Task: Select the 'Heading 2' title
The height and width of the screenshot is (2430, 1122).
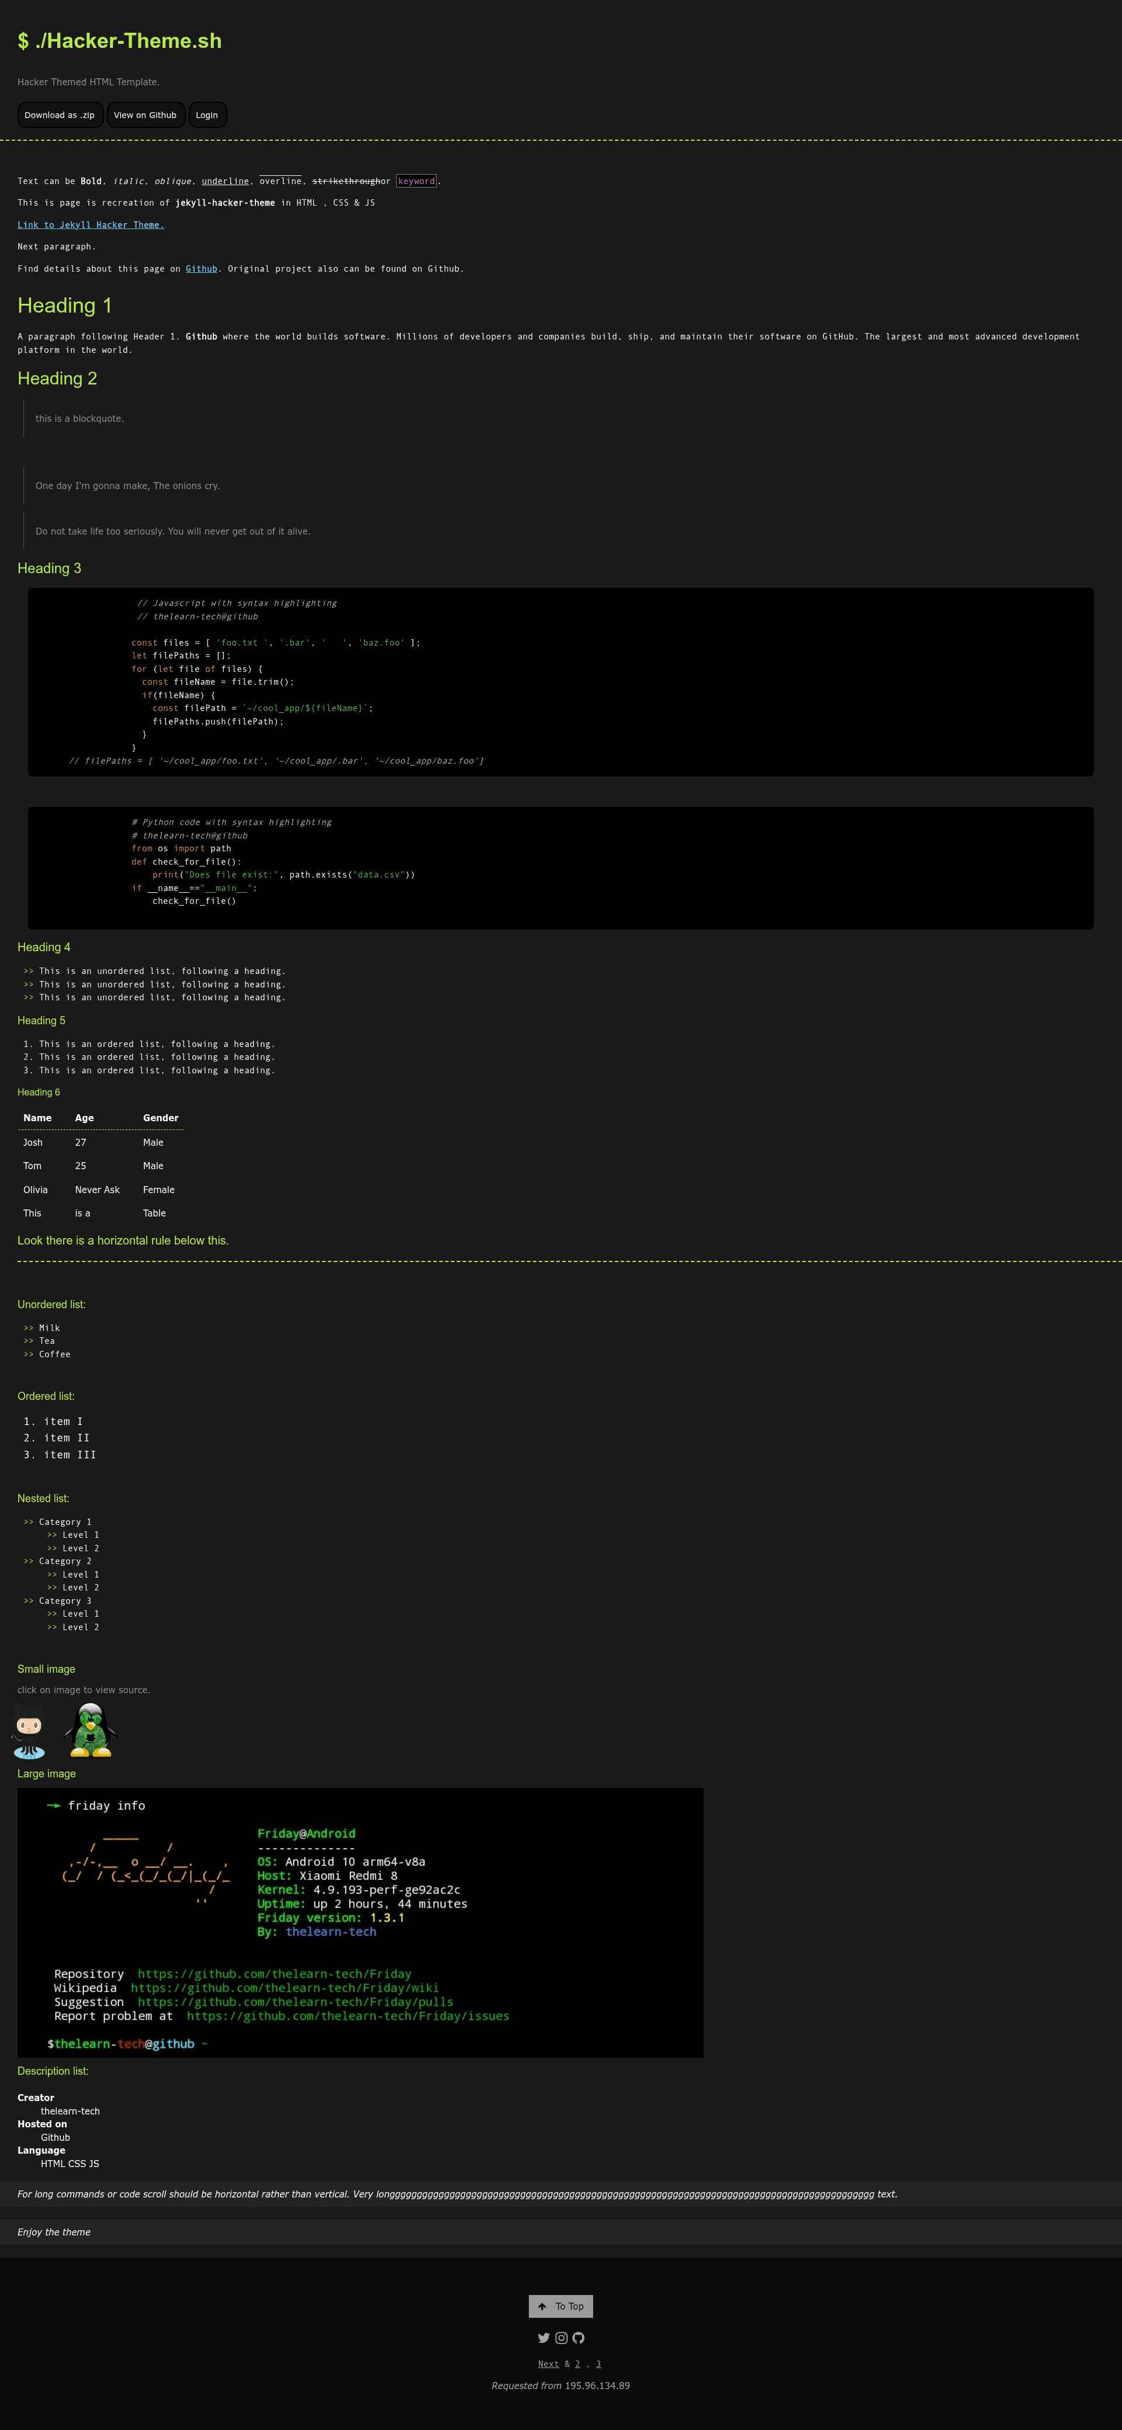Action: (x=58, y=378)
